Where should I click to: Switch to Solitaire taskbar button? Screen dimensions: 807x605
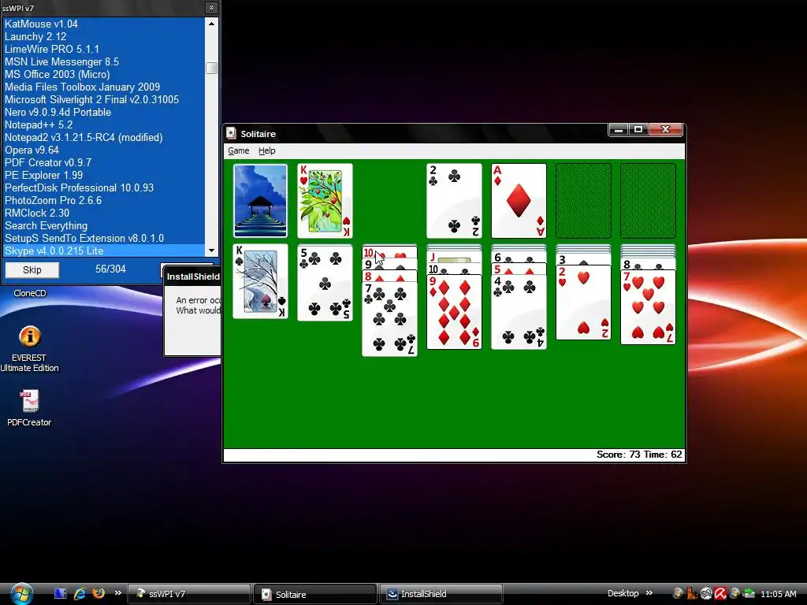tap(314, 594)
